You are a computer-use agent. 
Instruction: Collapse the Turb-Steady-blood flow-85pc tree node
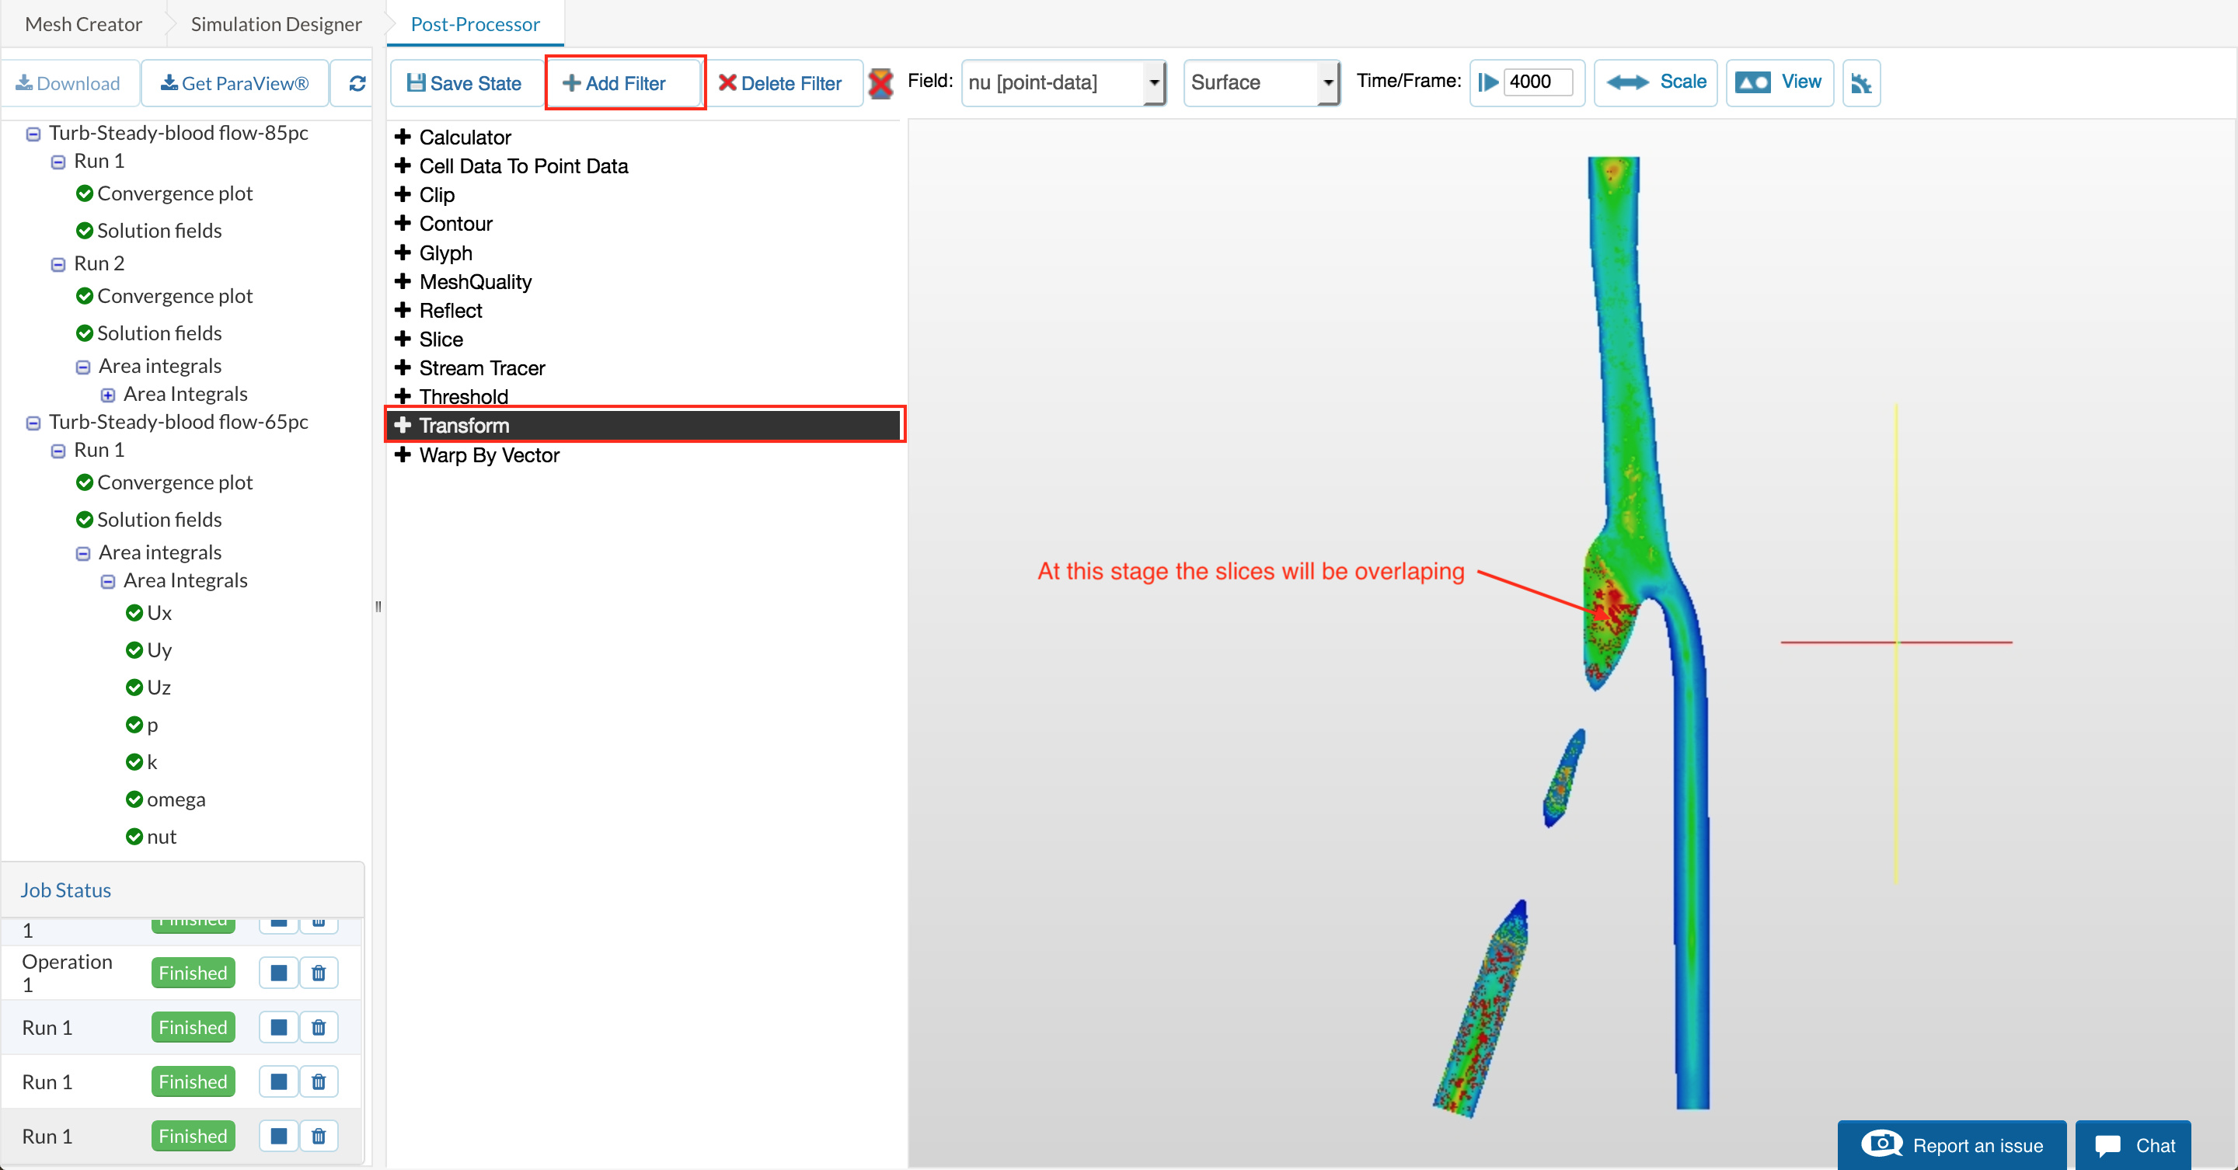(33, 134)
